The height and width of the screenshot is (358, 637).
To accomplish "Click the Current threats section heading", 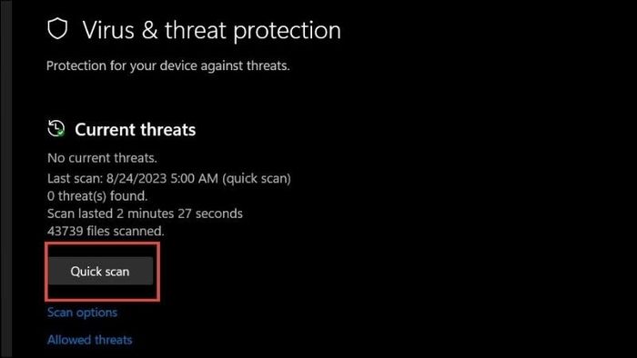I will [135, 130].
